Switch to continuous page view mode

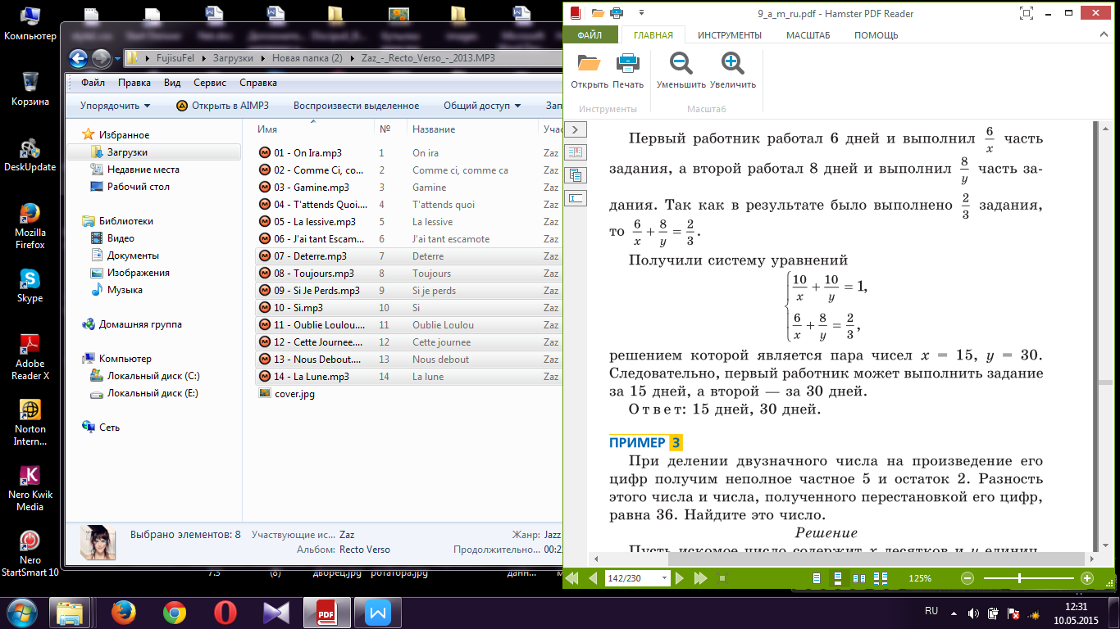(x=838, y=578)
